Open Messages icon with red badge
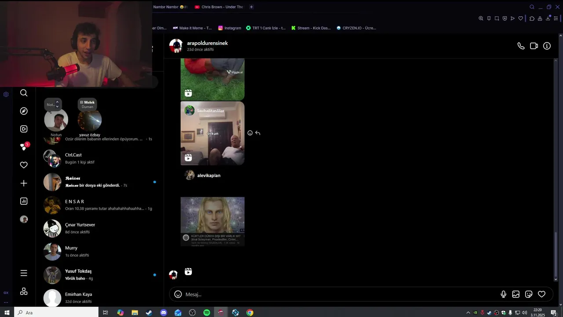This screenshot has height=317, width=563. pyautogui.click(x=24, y=147)
